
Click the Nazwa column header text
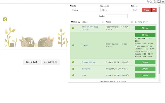point(85,22)
